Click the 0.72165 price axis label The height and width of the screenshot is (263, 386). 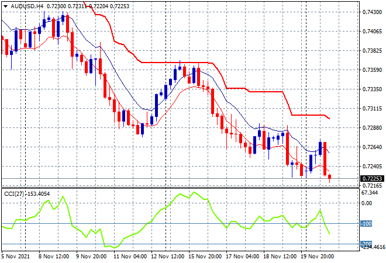(372, 185)
